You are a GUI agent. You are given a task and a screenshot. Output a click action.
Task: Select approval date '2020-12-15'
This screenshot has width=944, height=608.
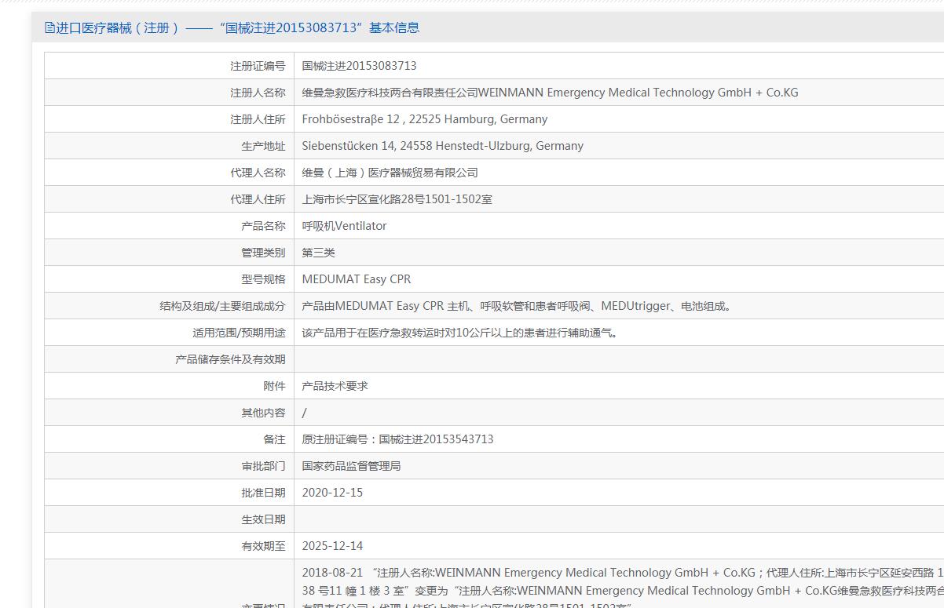coord(333,493)
